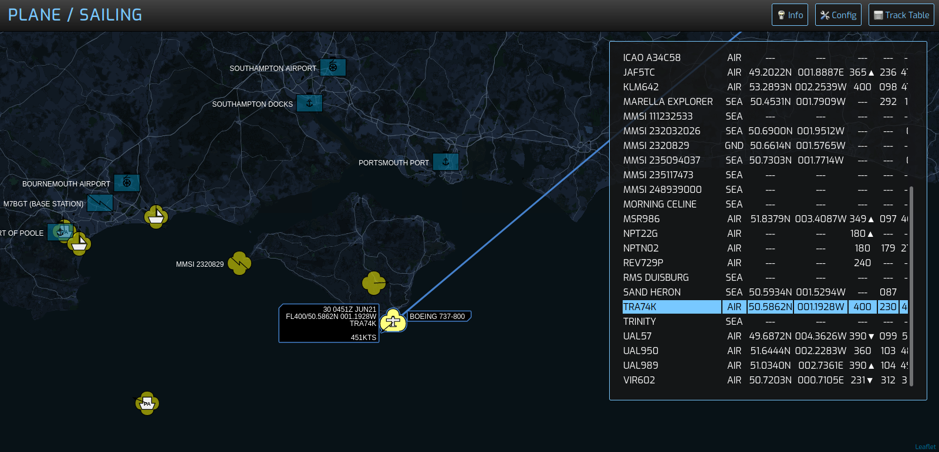939x452 pixels.
Task: Select NPT22G row in track table
Action: pyautogui.click(x=765, y=233)
